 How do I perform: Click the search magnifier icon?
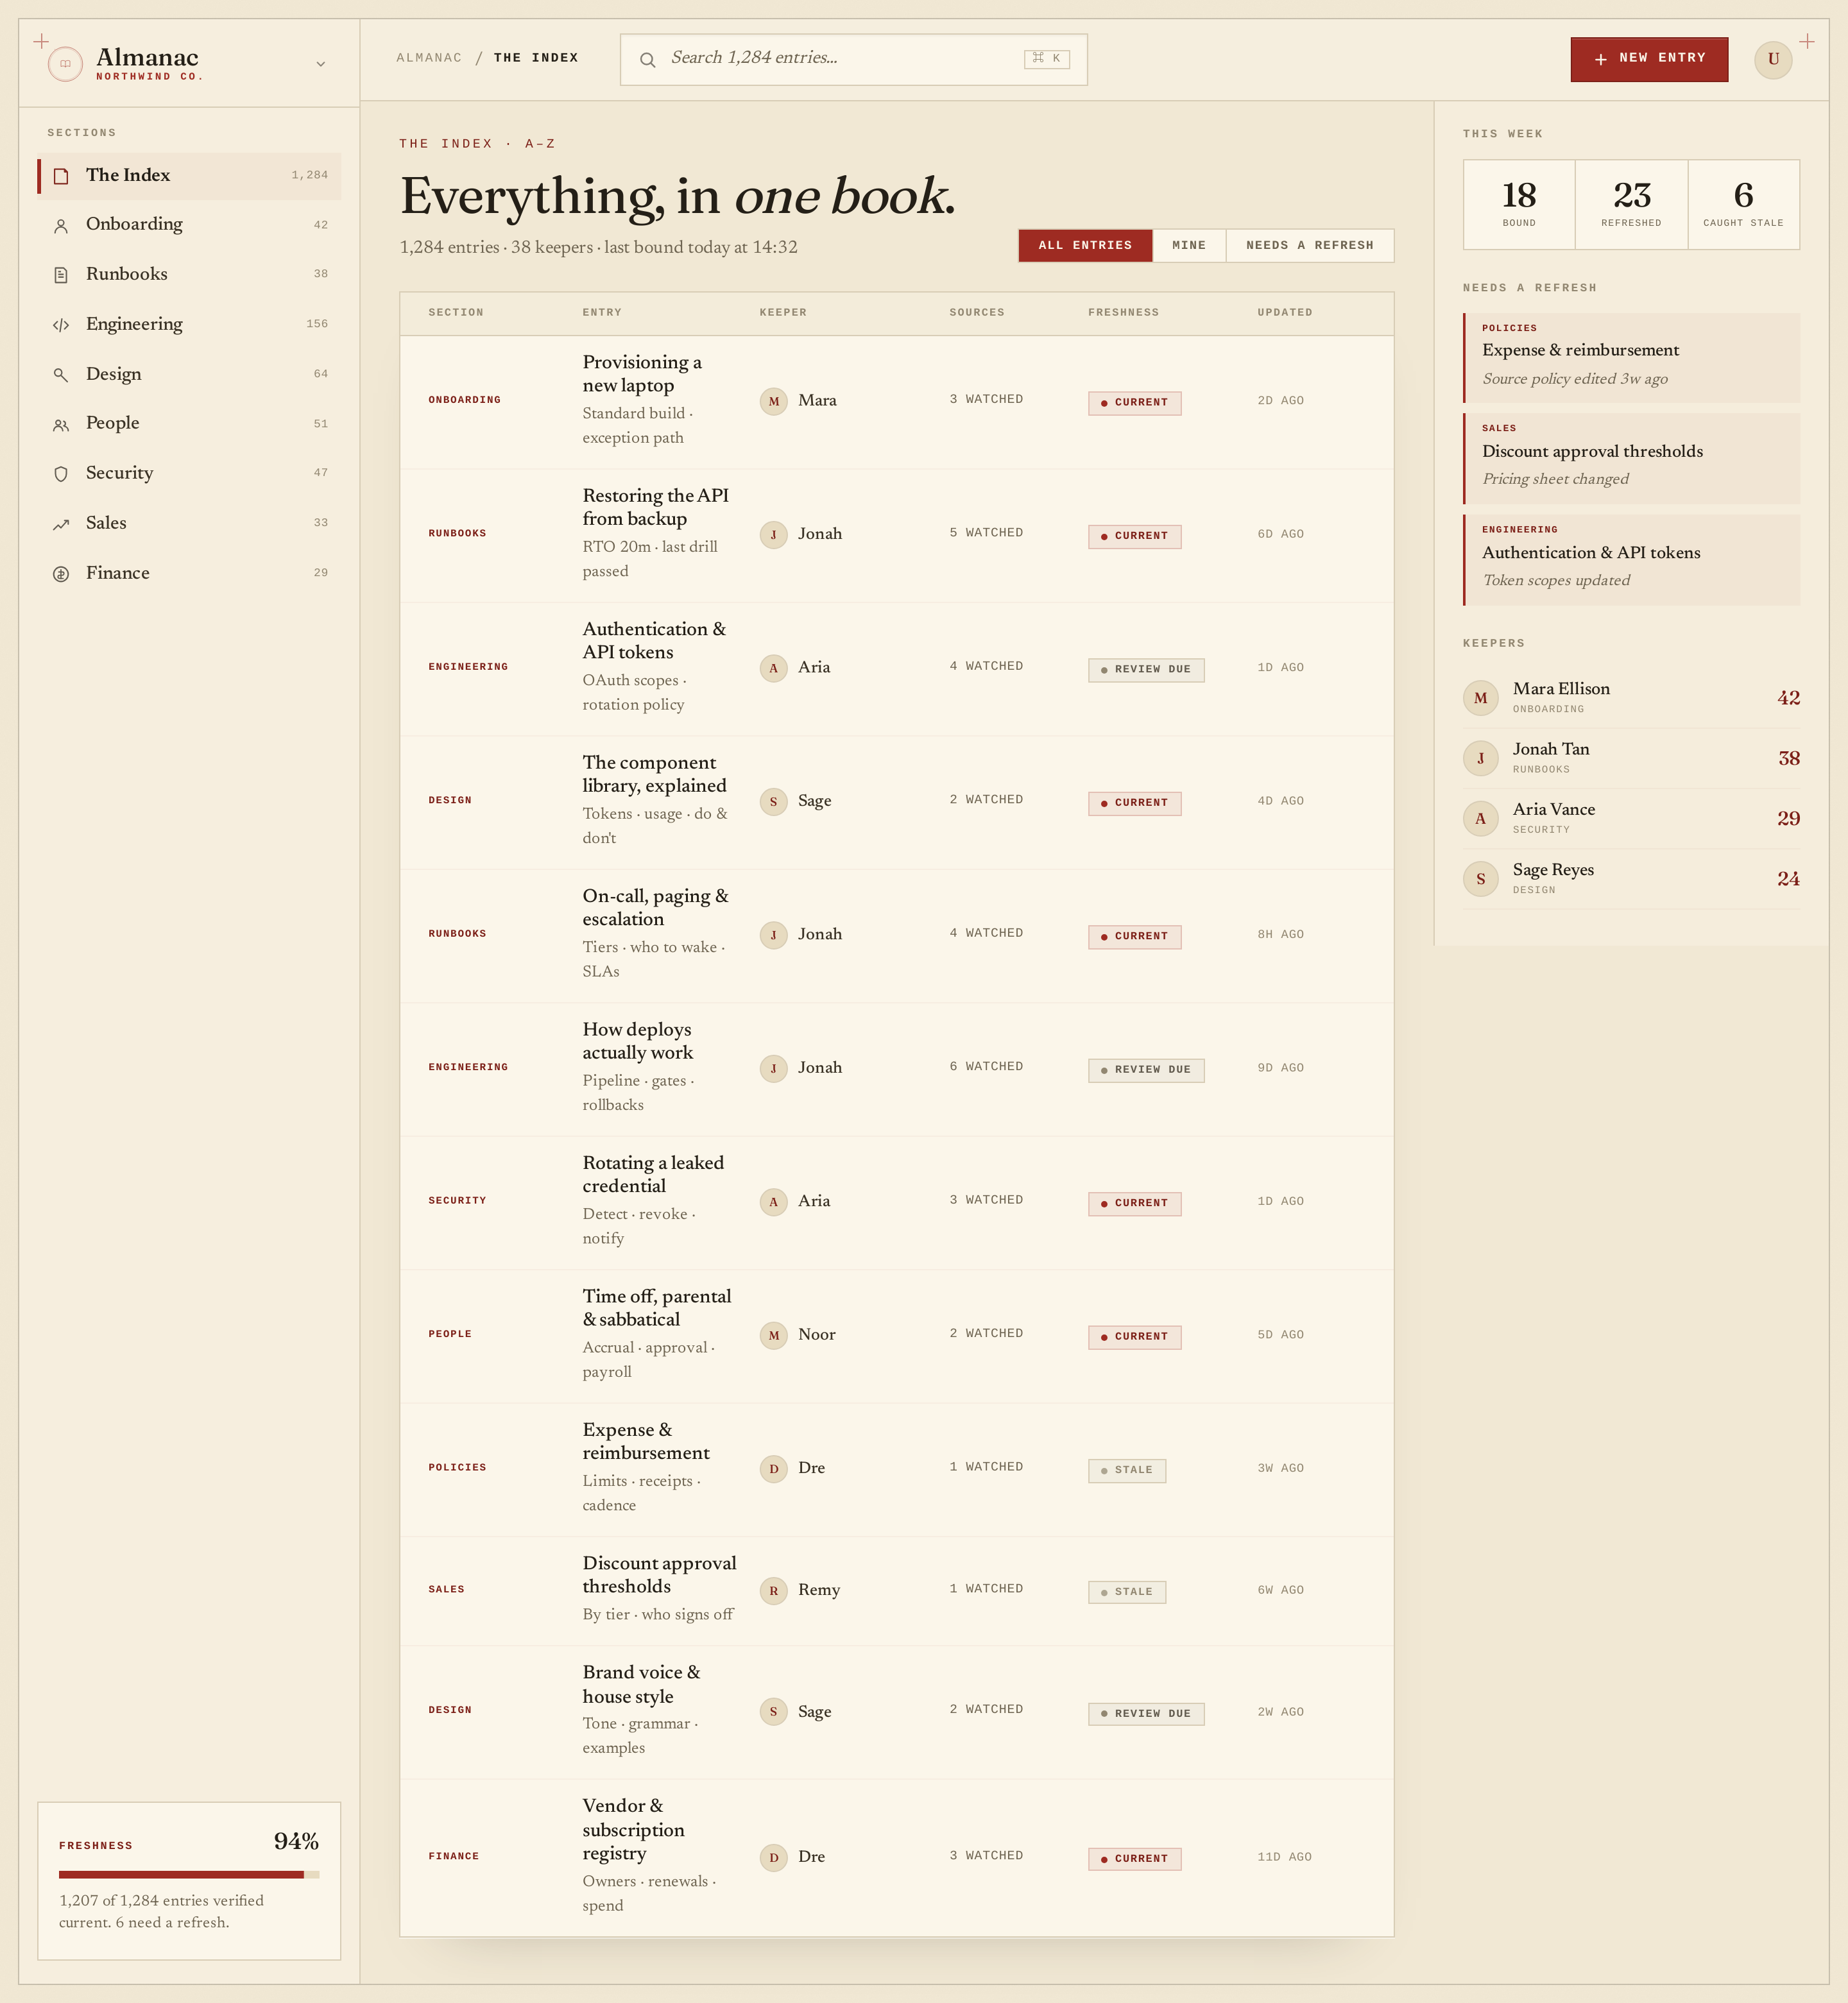[648, 60]
